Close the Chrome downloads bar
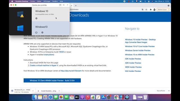The height and width of the screenshot is (101, 180). coord(169,91)
